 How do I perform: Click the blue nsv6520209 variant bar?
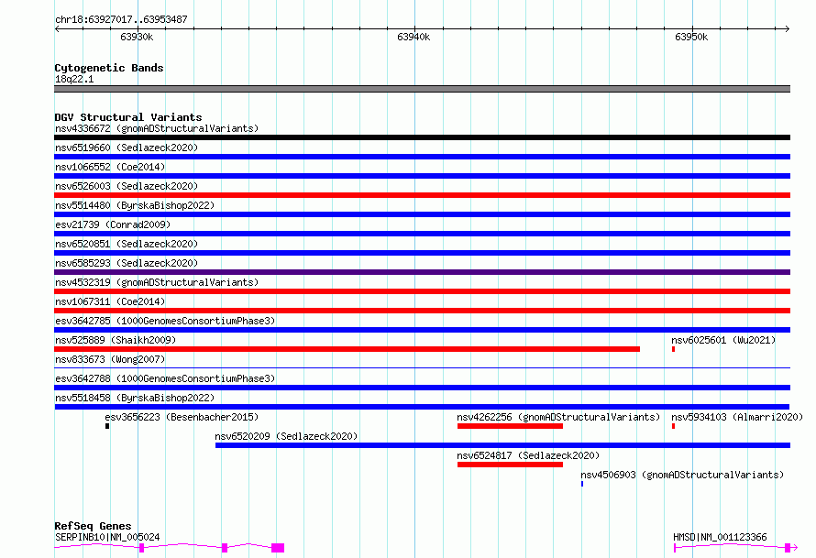[x=502, y=445]
